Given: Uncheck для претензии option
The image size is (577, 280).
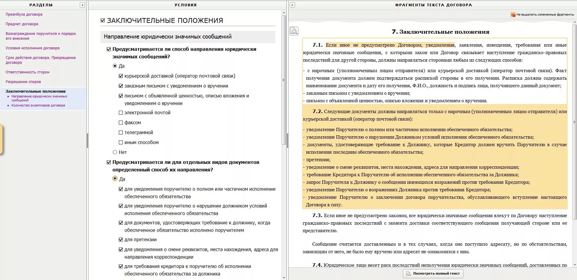Looking at the screenshot, I should pyautogui.click(x=121, y=240).
